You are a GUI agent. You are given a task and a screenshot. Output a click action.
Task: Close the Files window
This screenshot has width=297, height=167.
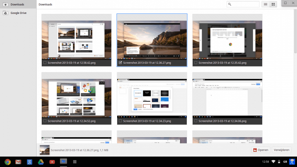293,3
